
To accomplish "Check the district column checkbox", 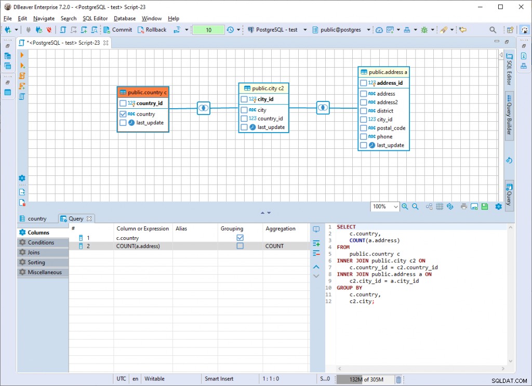I will coord(363,111).
